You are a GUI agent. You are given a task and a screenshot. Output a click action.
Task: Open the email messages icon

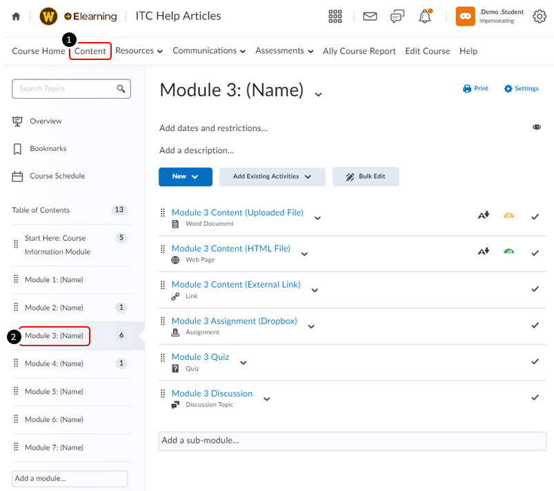coord(369,16)
